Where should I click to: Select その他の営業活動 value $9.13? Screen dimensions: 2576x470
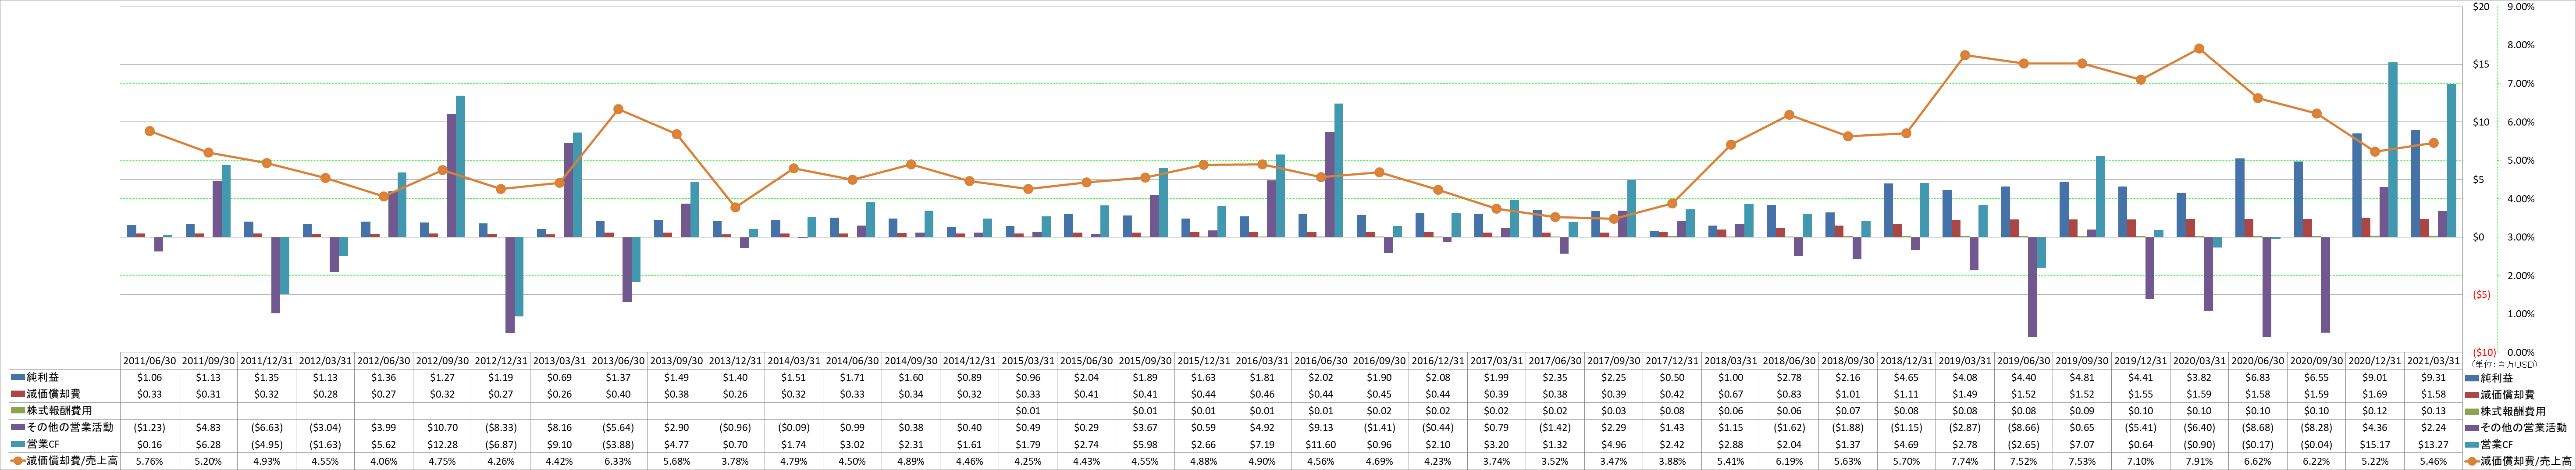tap(1321, 428)
